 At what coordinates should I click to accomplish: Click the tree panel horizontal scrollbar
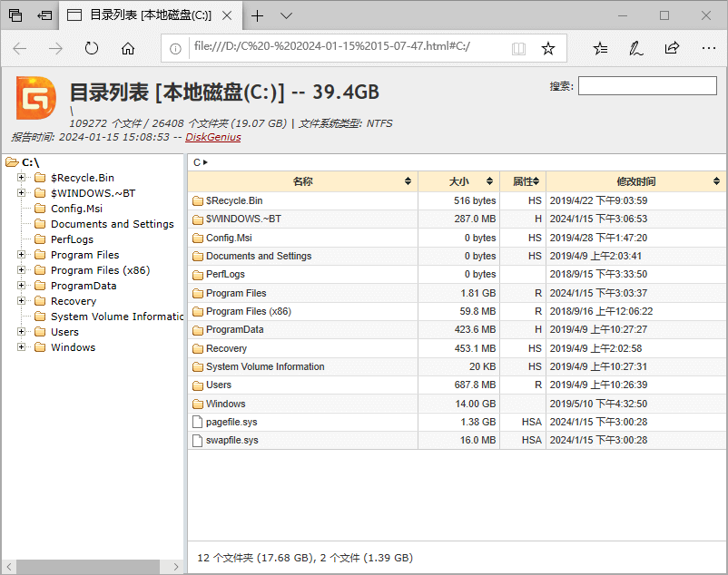[x=88, y=566]
